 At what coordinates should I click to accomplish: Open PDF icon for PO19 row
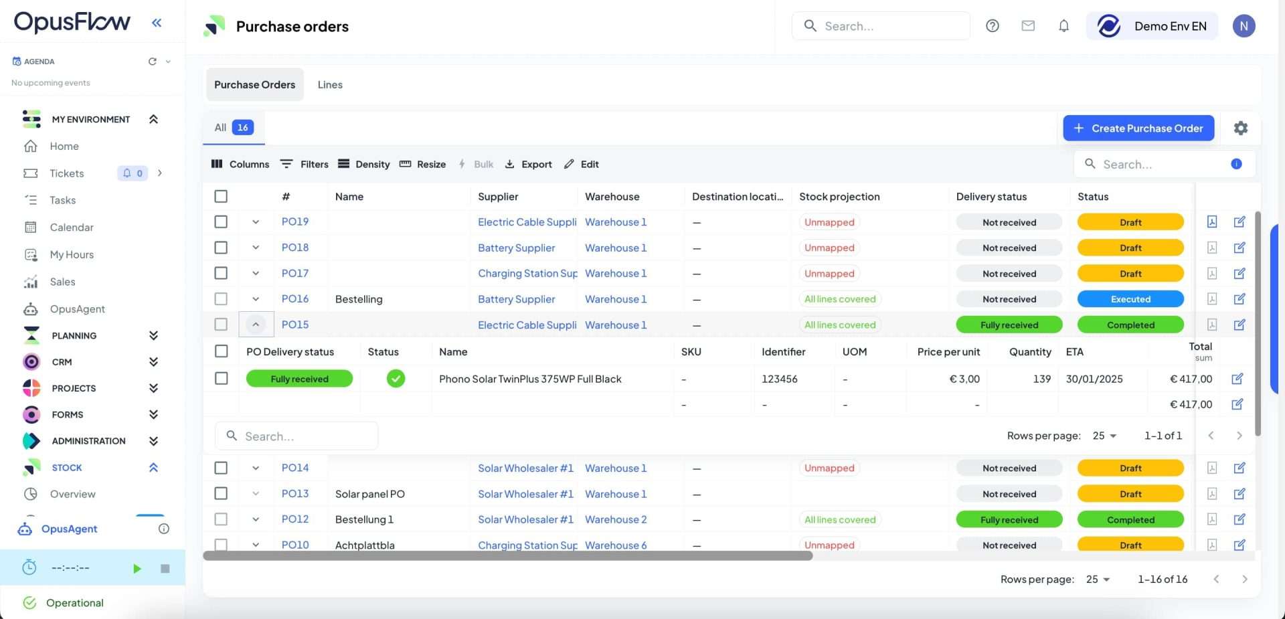(1212, 222)
